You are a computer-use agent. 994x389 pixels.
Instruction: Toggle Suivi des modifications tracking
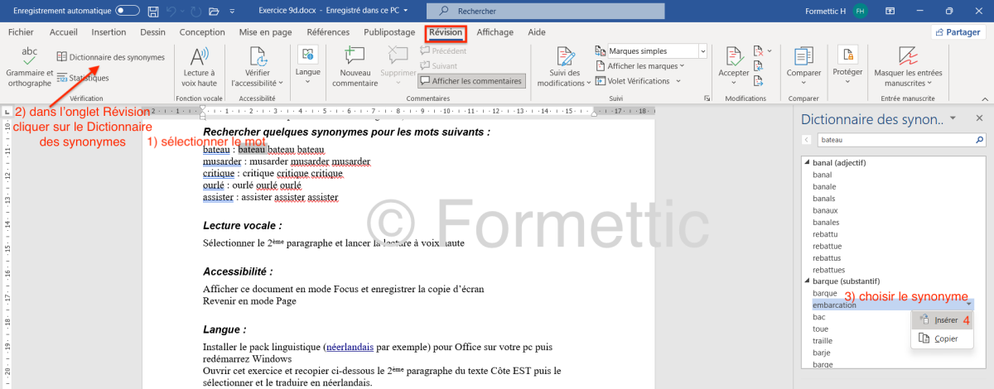566,66
